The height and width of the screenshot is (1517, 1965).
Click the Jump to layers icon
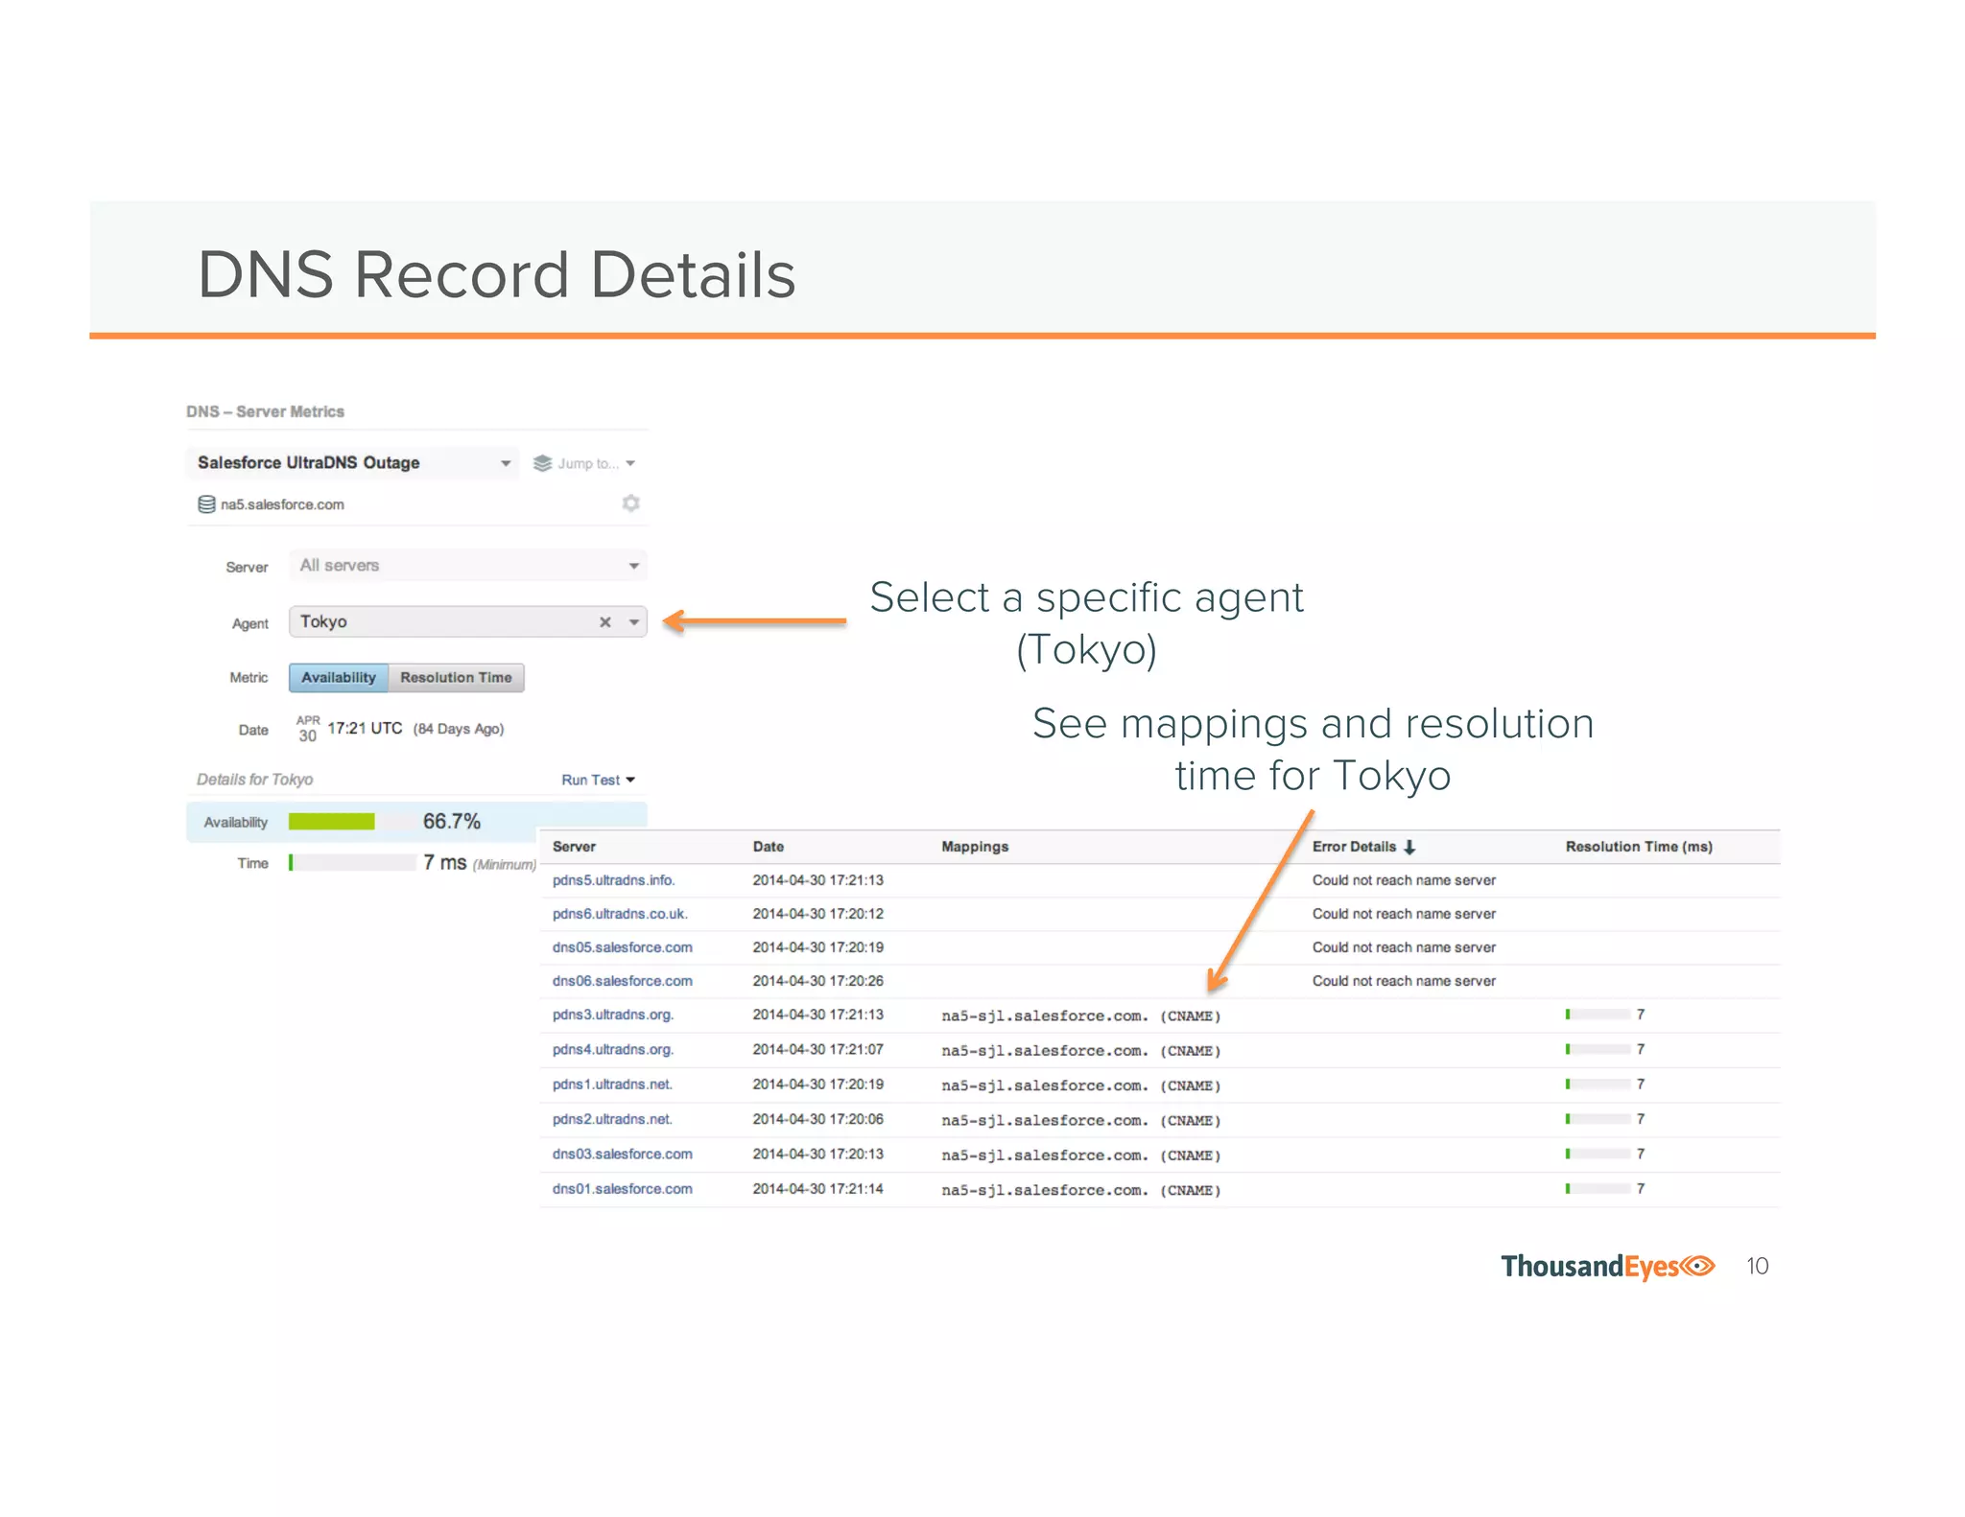coord(542,463)
